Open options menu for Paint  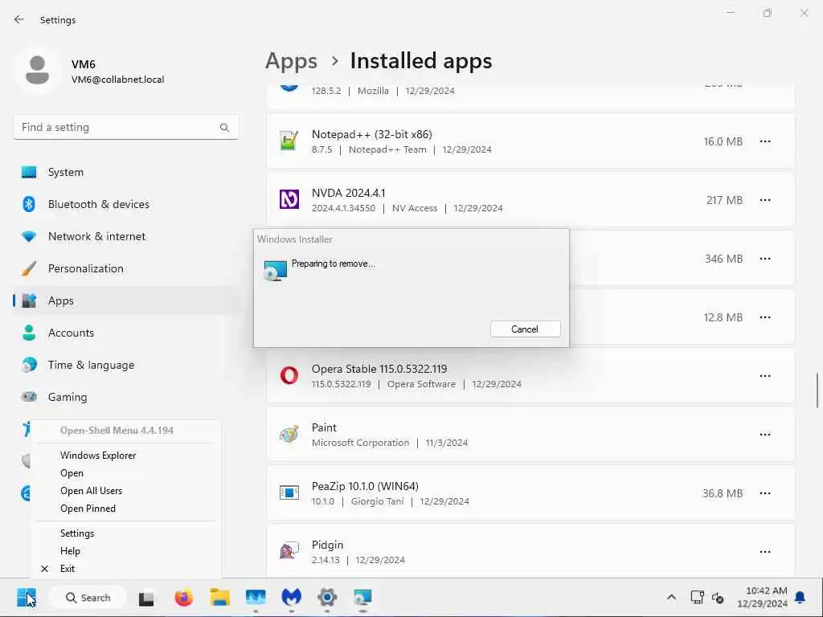(765, 435)
